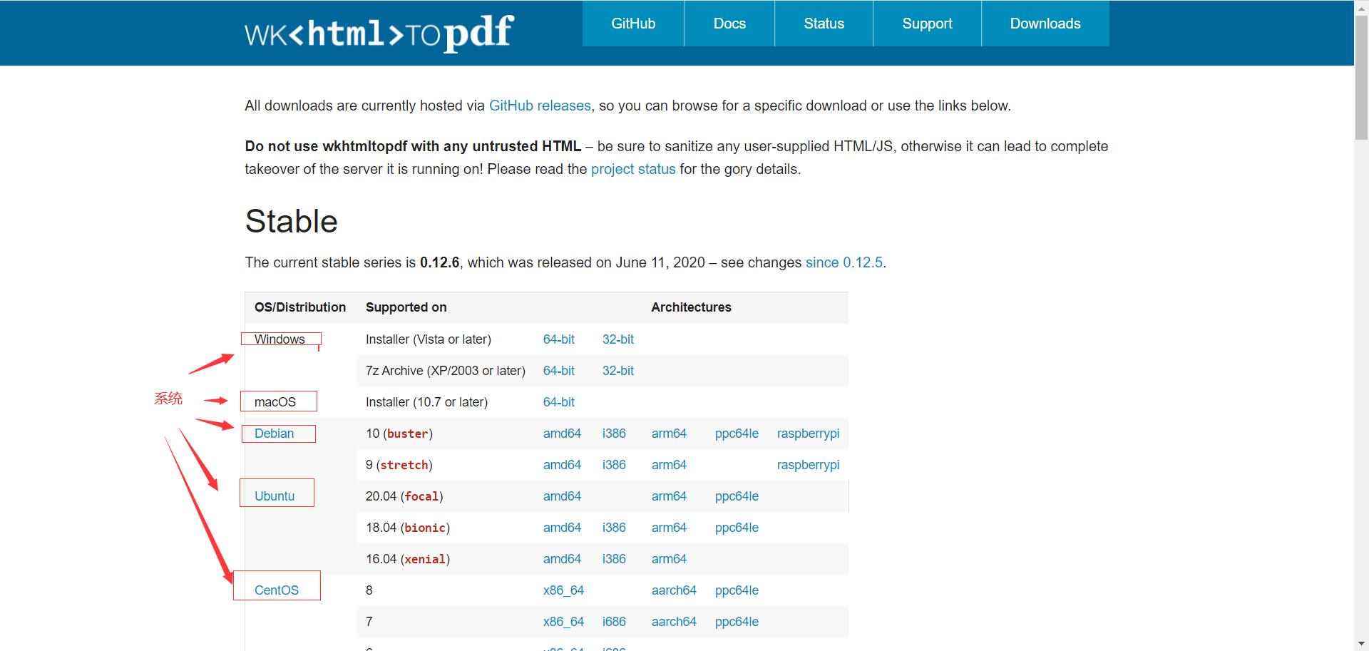Click the 'Stable' heading
This screenshot has width=1369, height=651.
pyautogui.click(x=291, y=221)
